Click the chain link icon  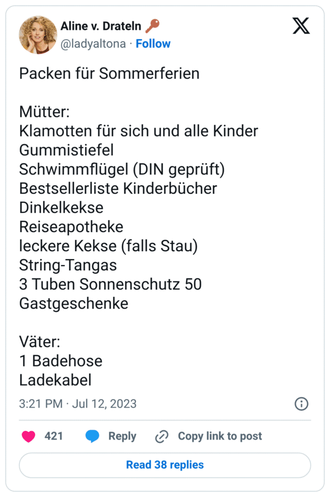point(162,436)
